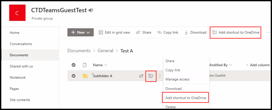Go to General in the breadcrumb
Image resolution: width=272 pixels, height=110 pixels.
(x=105, y=51)
